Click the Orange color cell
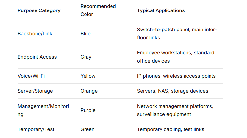 (x=89, y=91)
